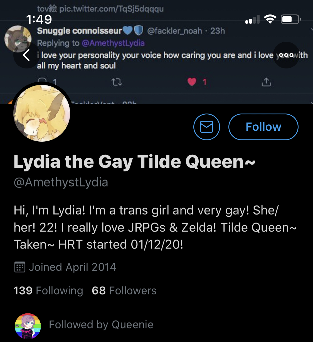The height and width of the screenshot is (342, 313).
Task: Share the reply using upload icon
Action: click(x=266, y=82)
